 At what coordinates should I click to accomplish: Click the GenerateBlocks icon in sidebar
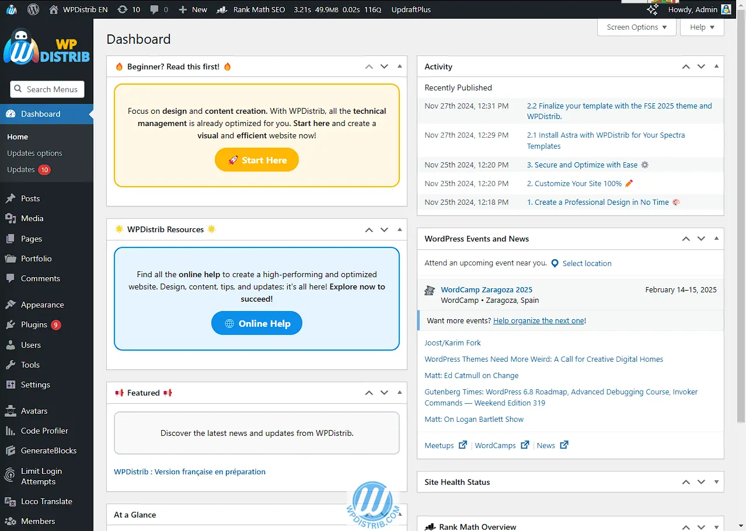(11, 450)
